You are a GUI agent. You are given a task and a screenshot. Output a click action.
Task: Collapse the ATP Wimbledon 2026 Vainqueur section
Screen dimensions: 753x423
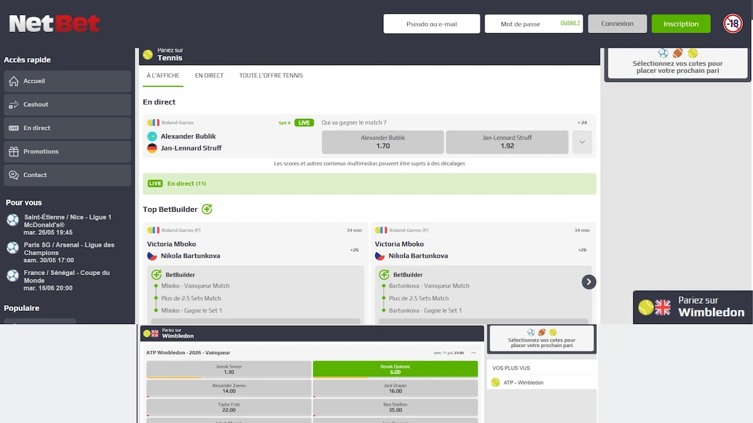(x=474, y=353)
